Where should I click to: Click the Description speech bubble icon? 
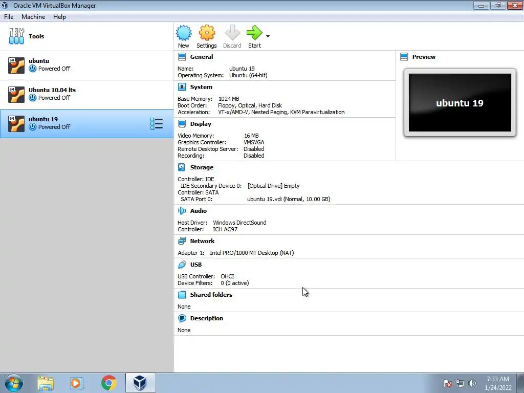(x=182, y=318)
